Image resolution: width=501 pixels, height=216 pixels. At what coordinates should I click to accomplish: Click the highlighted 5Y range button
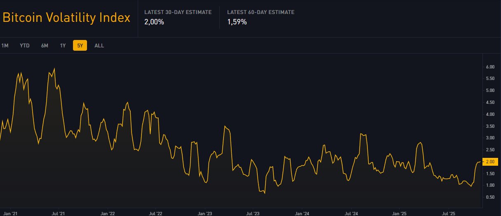[80, 46]
